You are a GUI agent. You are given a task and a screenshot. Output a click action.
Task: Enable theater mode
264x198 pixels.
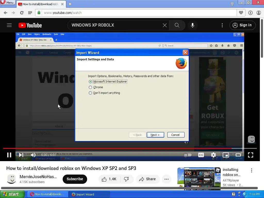click(x=238, y=155)
